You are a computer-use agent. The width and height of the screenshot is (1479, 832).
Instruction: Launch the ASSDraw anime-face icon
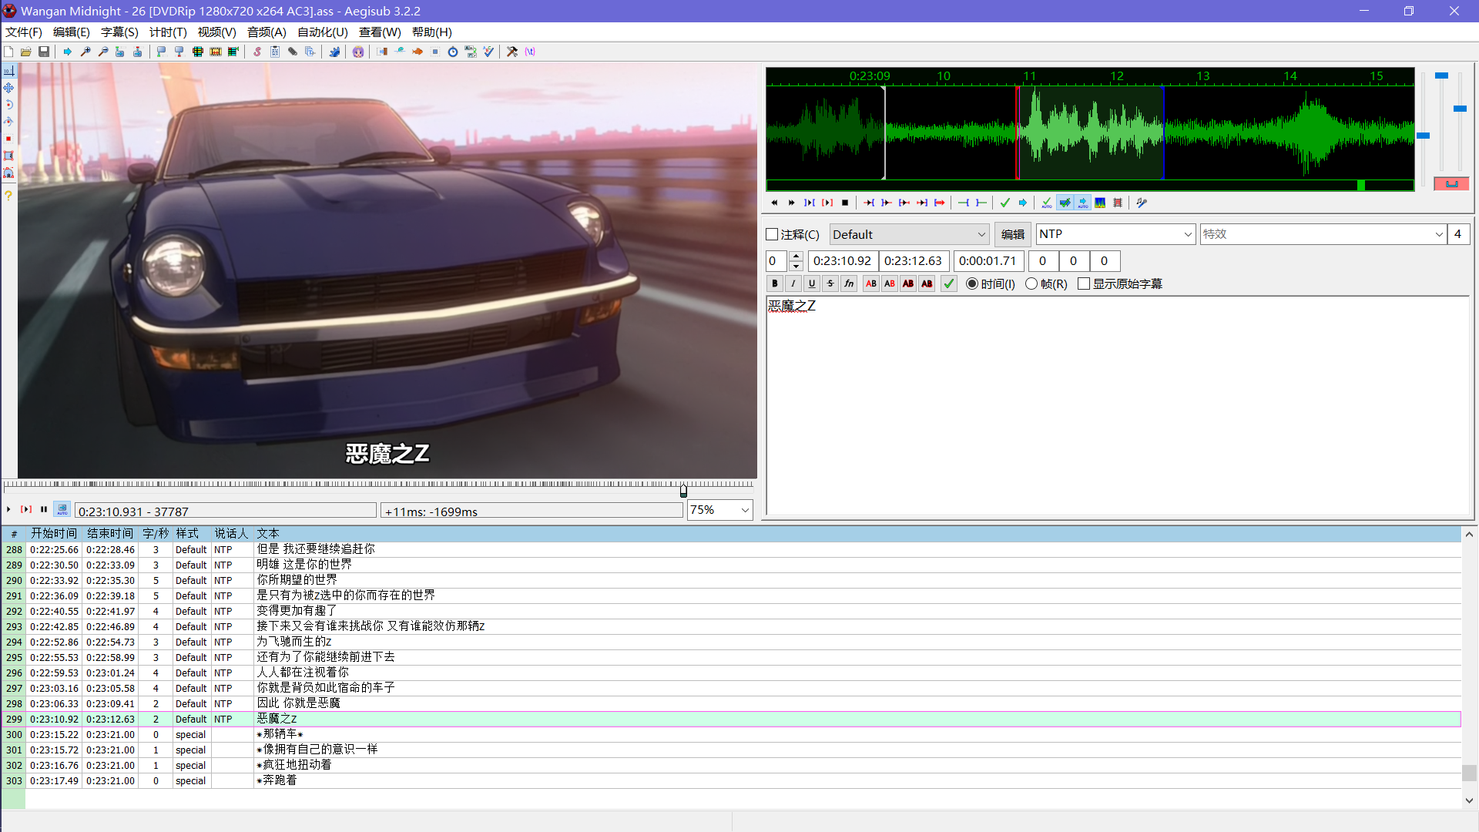click(x=358, y=52)
